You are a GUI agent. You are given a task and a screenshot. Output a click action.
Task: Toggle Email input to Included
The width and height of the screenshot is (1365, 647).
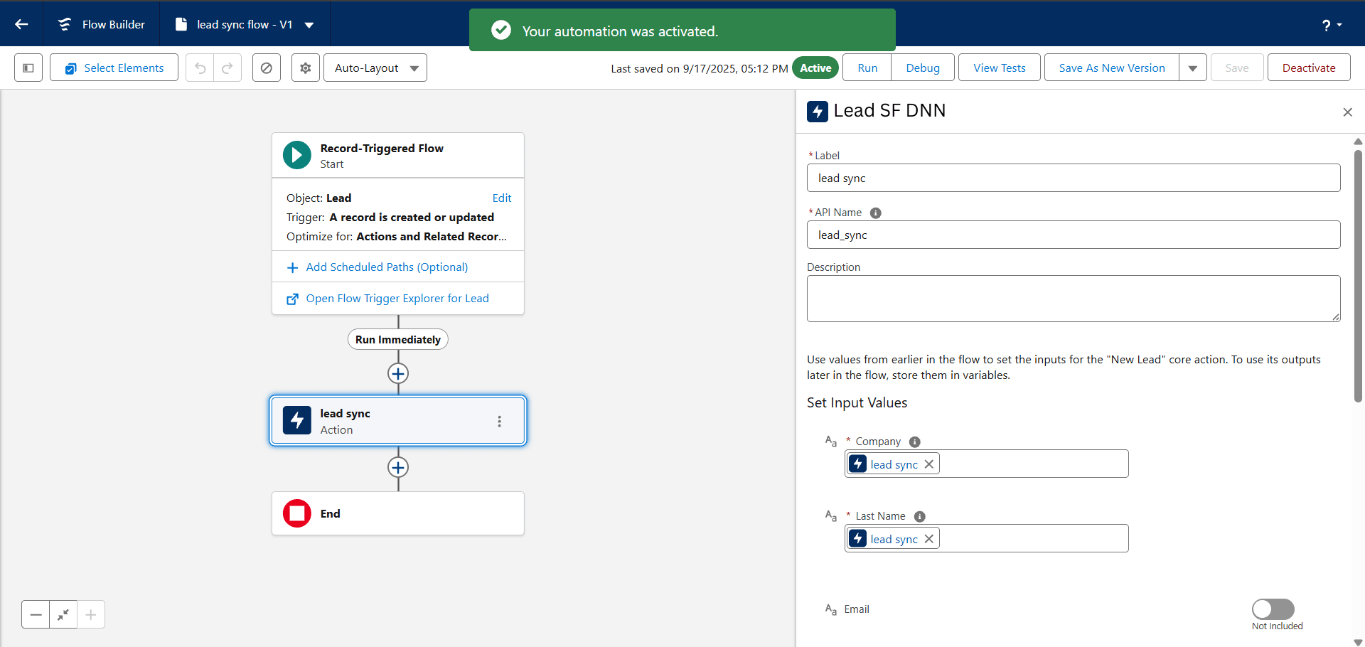tap(1273, 609)
